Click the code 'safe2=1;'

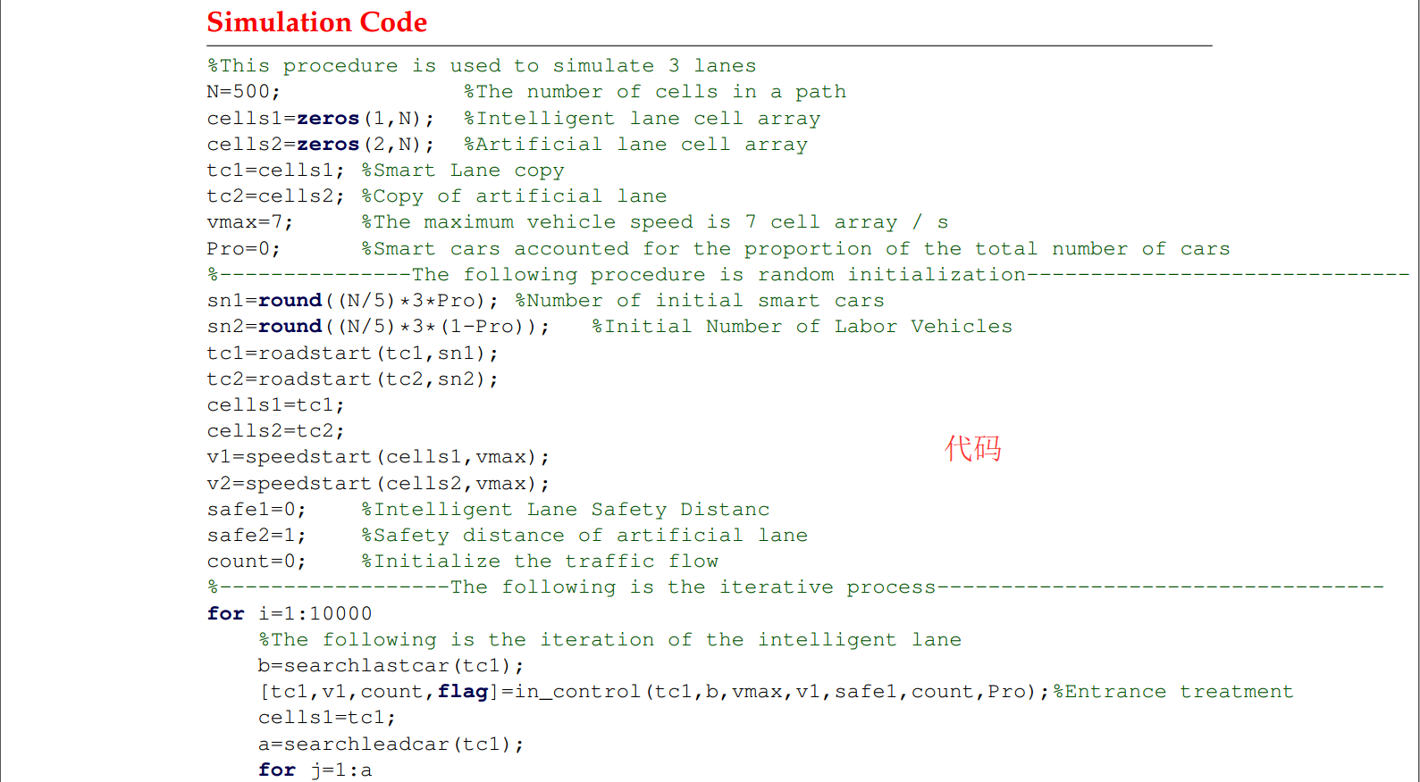coord(256,536)
